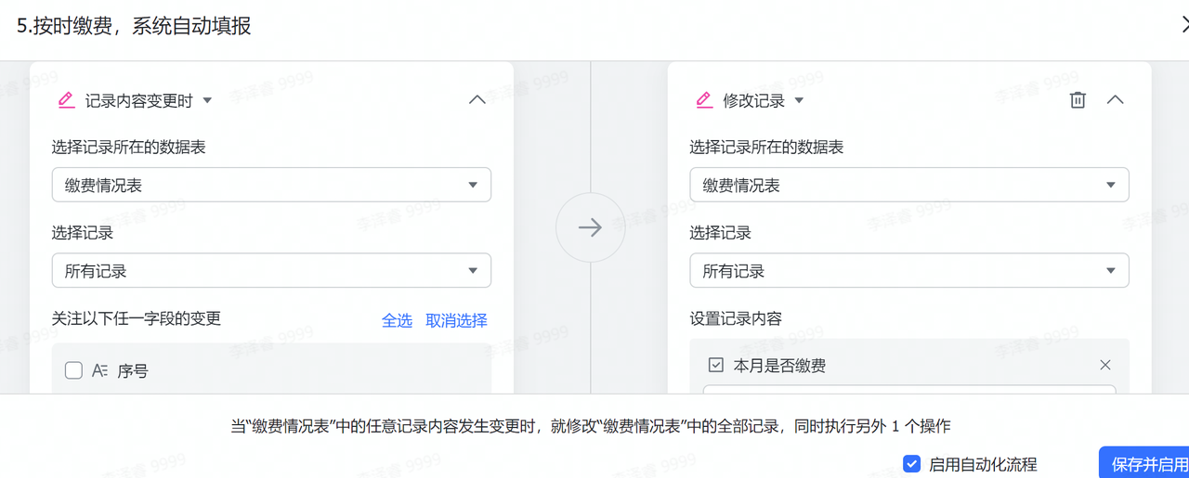Click the text-type icon next to 序号
Viewport: 1189px width, 478px height.
(100, 371)
